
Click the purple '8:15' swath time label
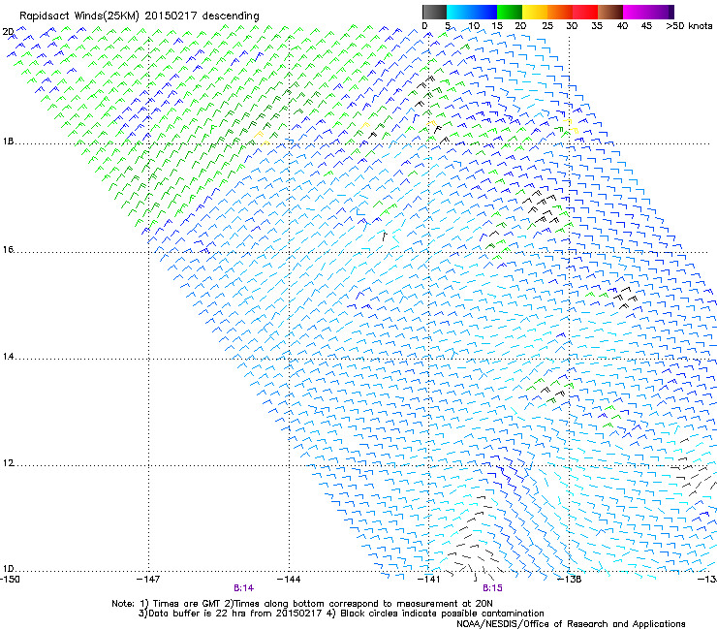click(x=492, y=588)
